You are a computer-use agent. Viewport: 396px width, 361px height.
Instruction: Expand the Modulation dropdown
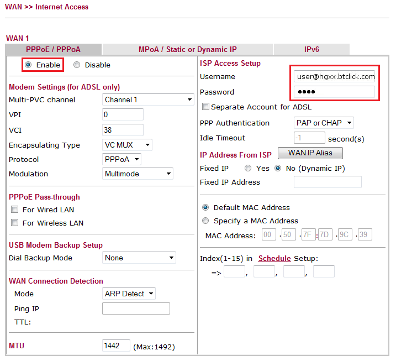[x=138, y=174]
